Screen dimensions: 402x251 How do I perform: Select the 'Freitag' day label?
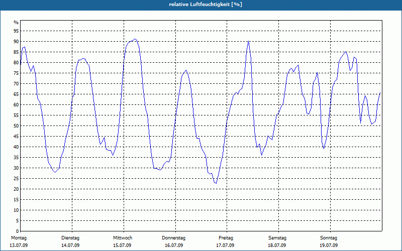[226, 238]
